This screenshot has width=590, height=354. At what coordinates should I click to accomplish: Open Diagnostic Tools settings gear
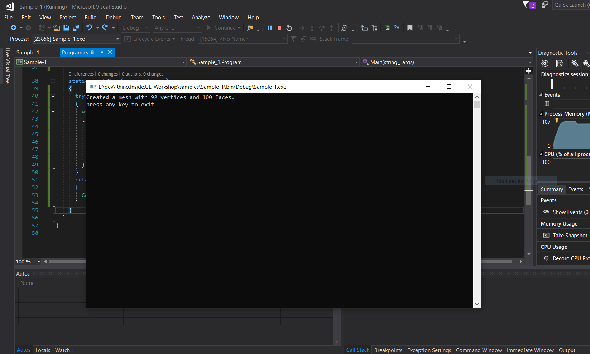click(545, 63)
